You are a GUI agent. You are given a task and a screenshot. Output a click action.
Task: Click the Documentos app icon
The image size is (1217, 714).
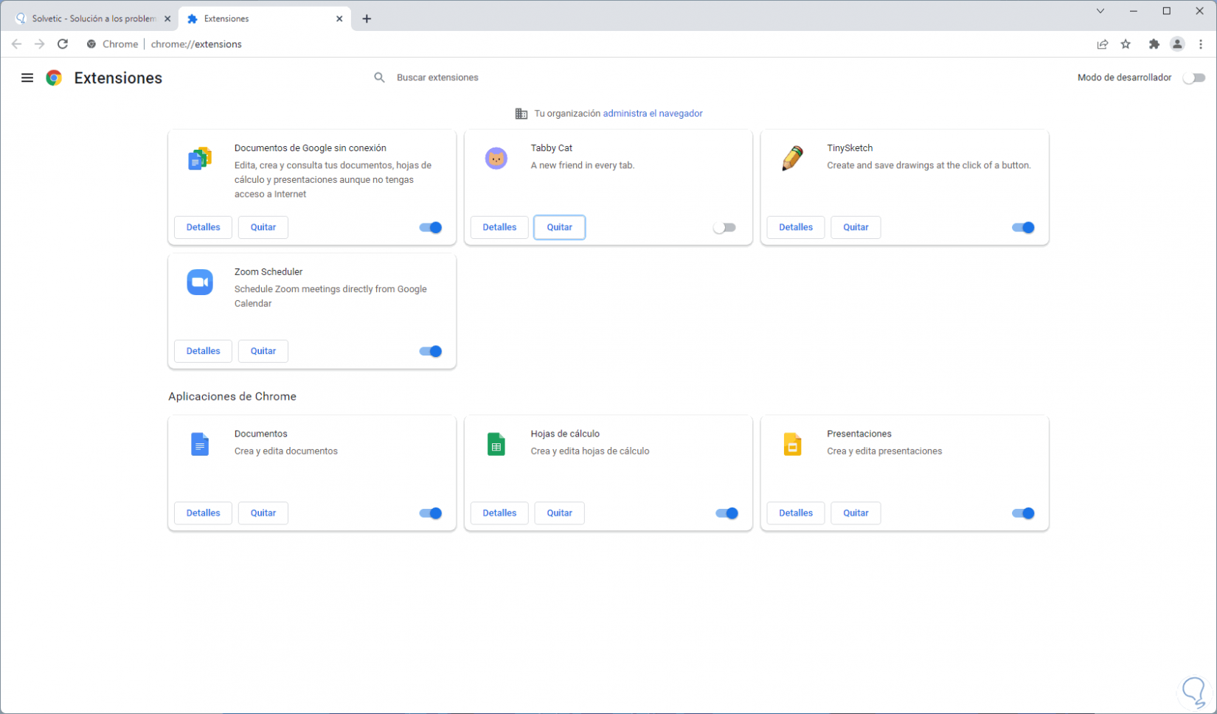coord(200,444)
